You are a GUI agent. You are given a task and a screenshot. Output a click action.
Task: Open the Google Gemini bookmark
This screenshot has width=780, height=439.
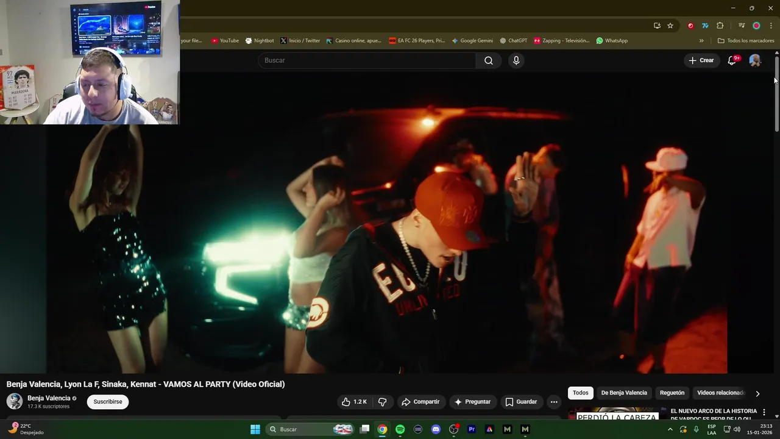click(472, 41)
